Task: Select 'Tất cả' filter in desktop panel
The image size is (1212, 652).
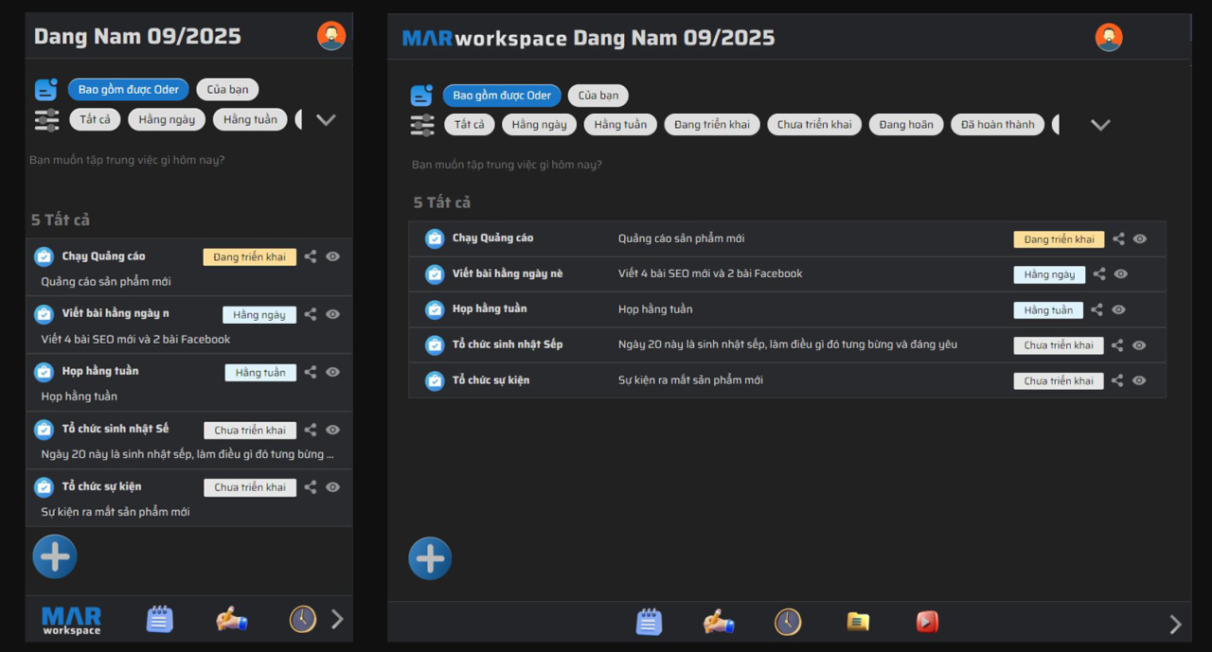Action: tap(470, 125)
